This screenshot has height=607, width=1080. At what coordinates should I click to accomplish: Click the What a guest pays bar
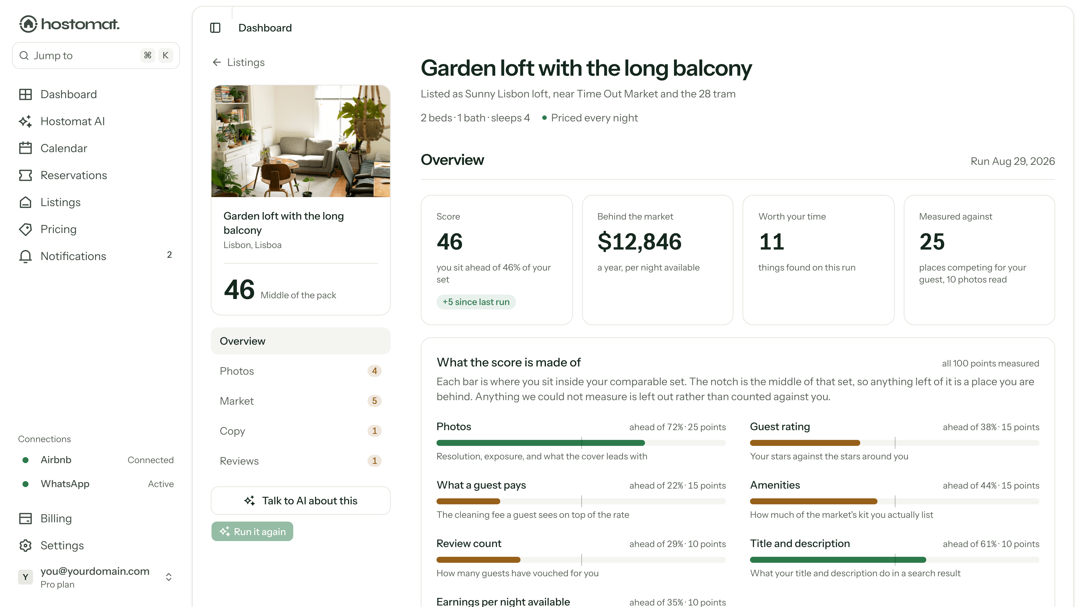[x=581, y=501]
